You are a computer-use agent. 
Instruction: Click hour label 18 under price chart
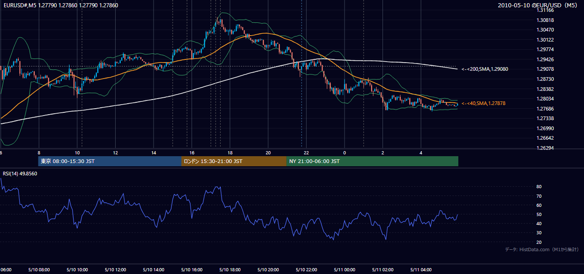[x=230, y=153]
